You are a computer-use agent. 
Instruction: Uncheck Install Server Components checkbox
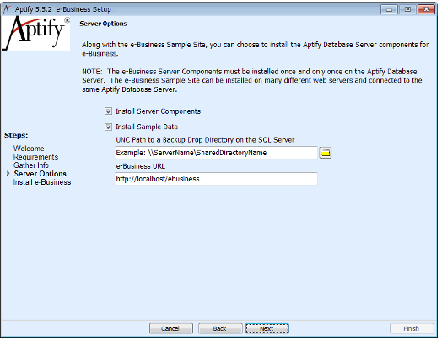coord(108,111)
